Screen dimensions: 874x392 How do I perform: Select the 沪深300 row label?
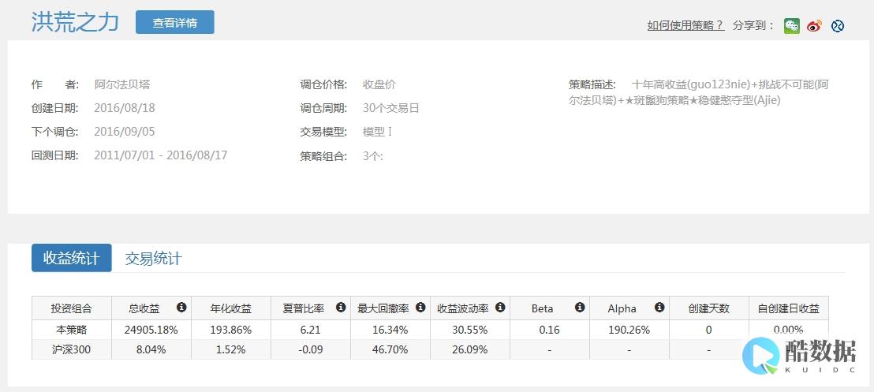[x=71, y=349]
